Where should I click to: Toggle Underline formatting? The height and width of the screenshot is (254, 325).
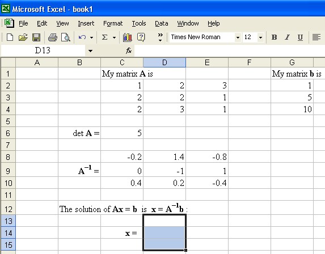pyautogui.click(x=300, y=37)
